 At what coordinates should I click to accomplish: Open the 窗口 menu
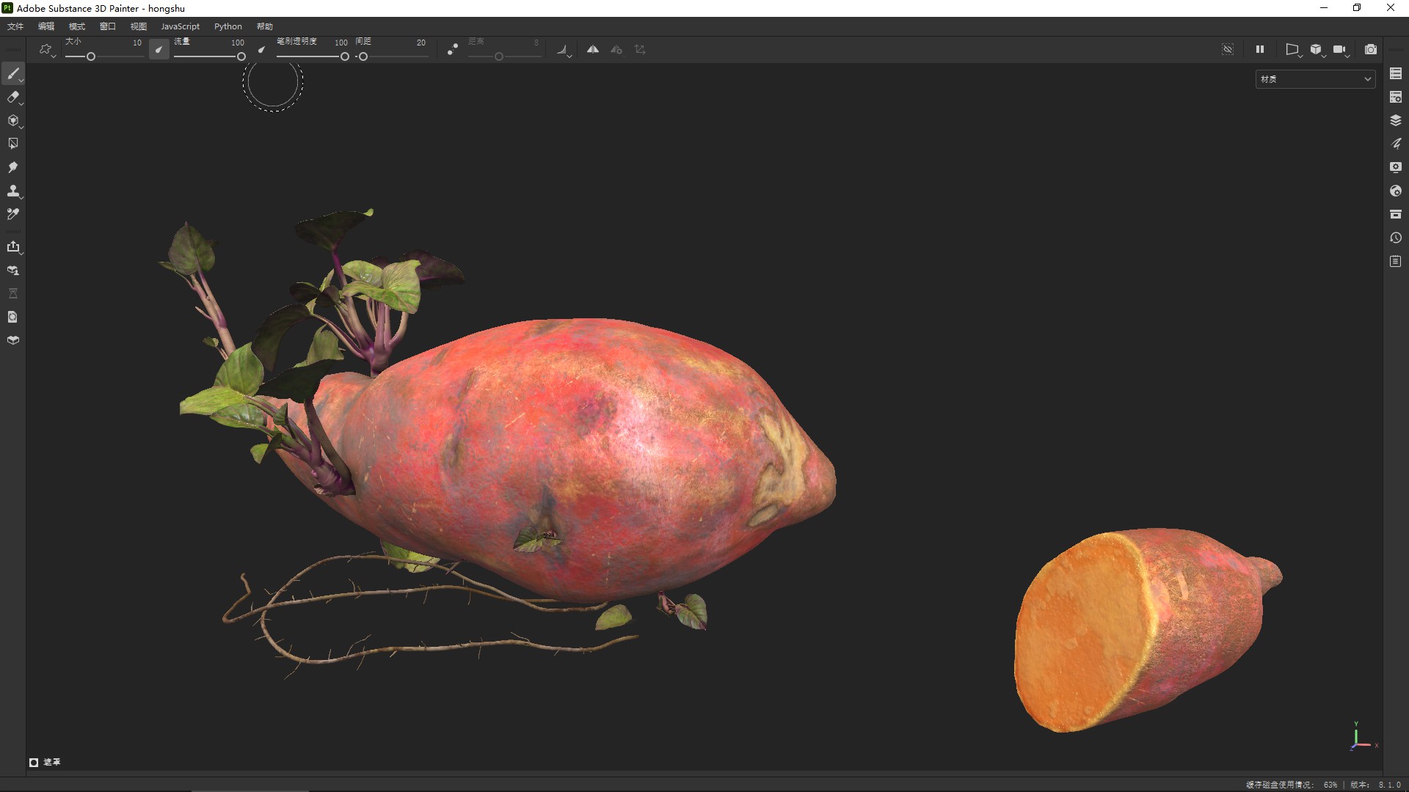pyautogui.click(x=108, y=26)
